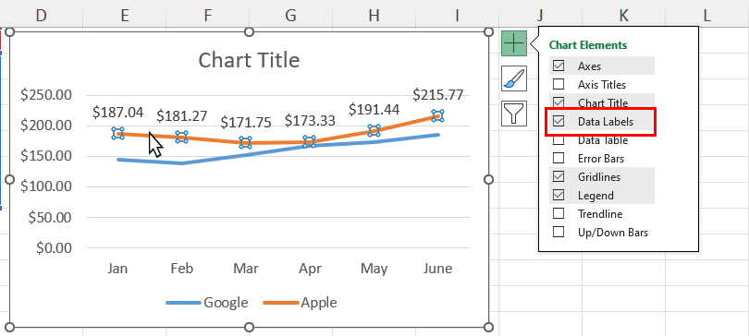
Task: Open the Chart Filters funnel button
Action: (514, 114)
